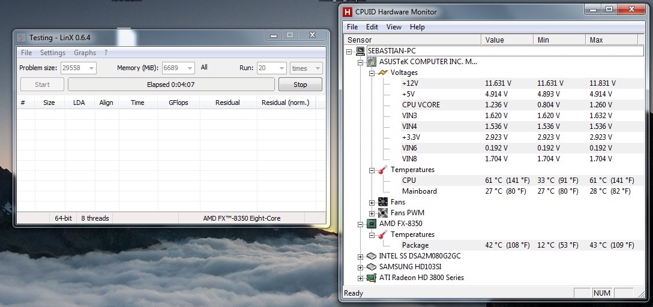Click the 64-bit status bar entry
Viewport: 653px width, 307px height.
pos(63,218)
